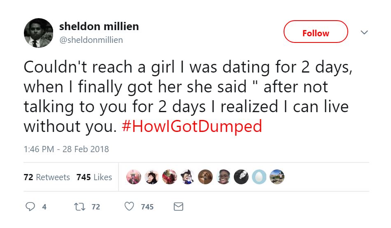View the 745 Likes list
The width and height of the screenshot is (391, 228).
click(x=94, y=177)
